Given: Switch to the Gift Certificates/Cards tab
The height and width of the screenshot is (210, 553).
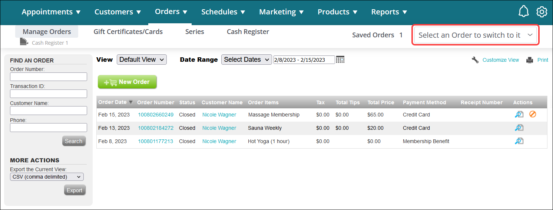Looking at the screenshot, I should [x=128, y=32].
